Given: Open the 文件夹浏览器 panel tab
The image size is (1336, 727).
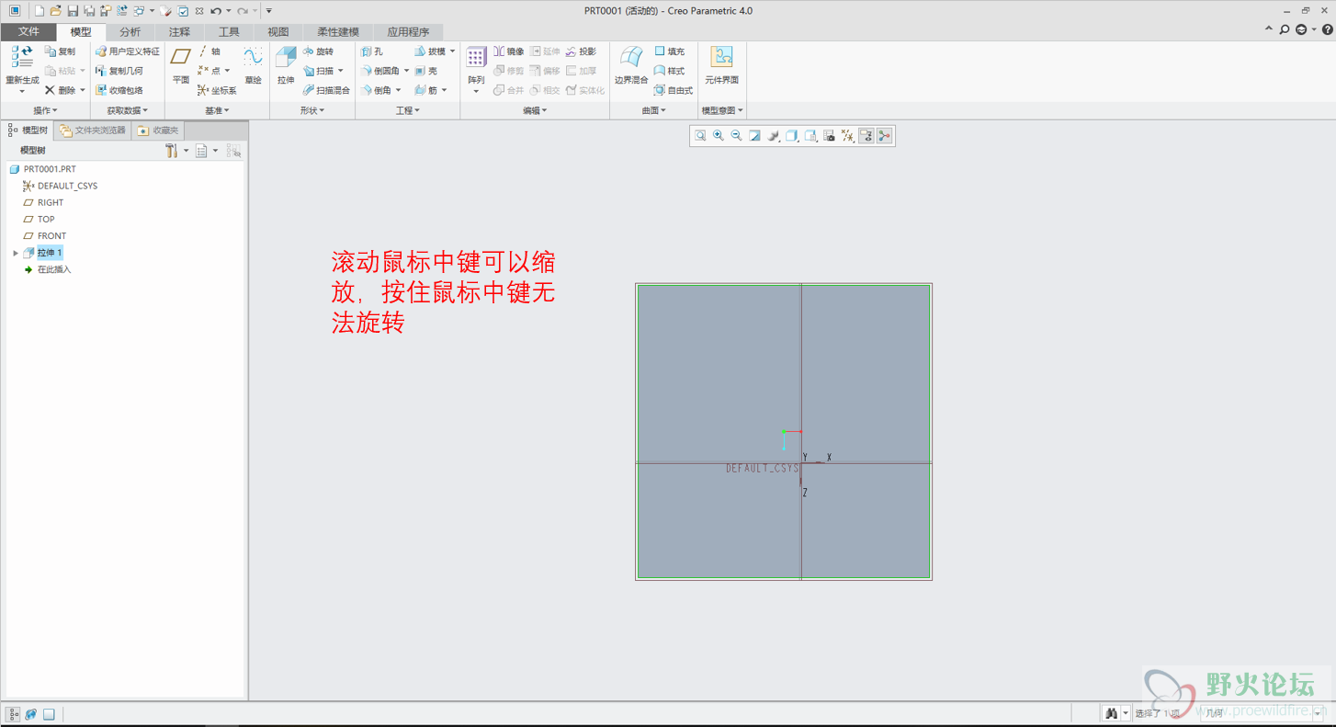Looking at the screenshot, I should click(93, 131).
